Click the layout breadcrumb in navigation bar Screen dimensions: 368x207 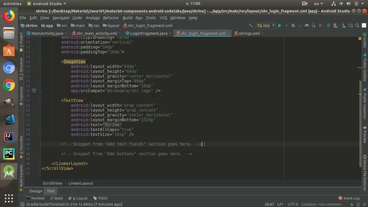coord(111,25)
